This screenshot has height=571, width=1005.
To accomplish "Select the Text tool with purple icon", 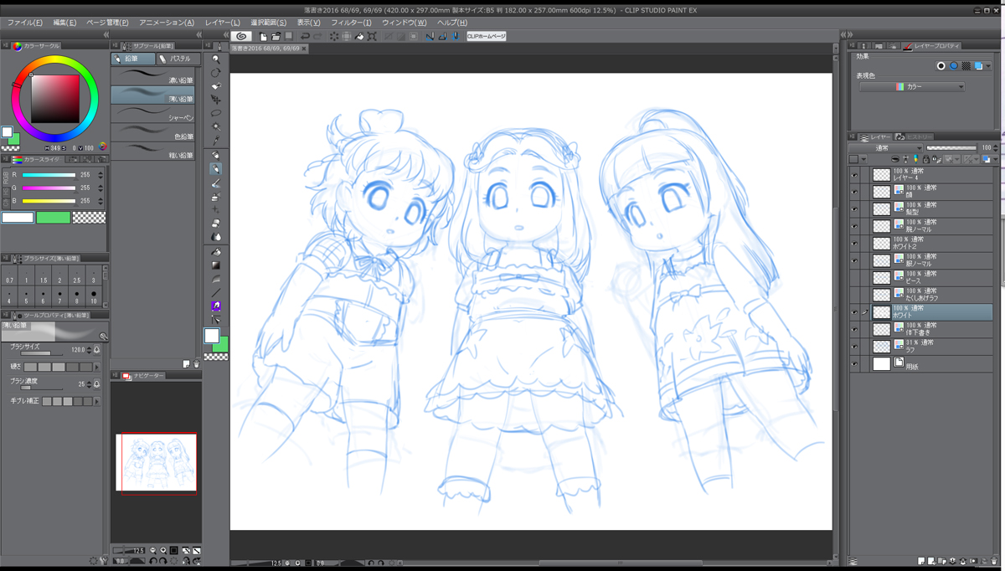I will 216,306.
